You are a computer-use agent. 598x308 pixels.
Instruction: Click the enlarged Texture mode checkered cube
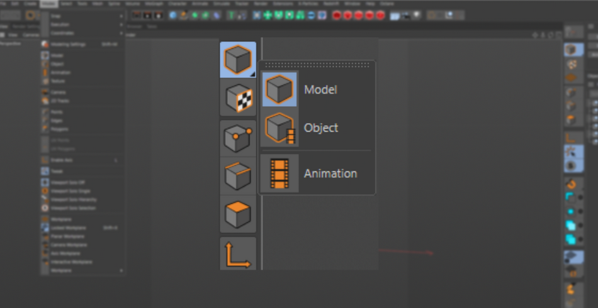tap(238, 98)
